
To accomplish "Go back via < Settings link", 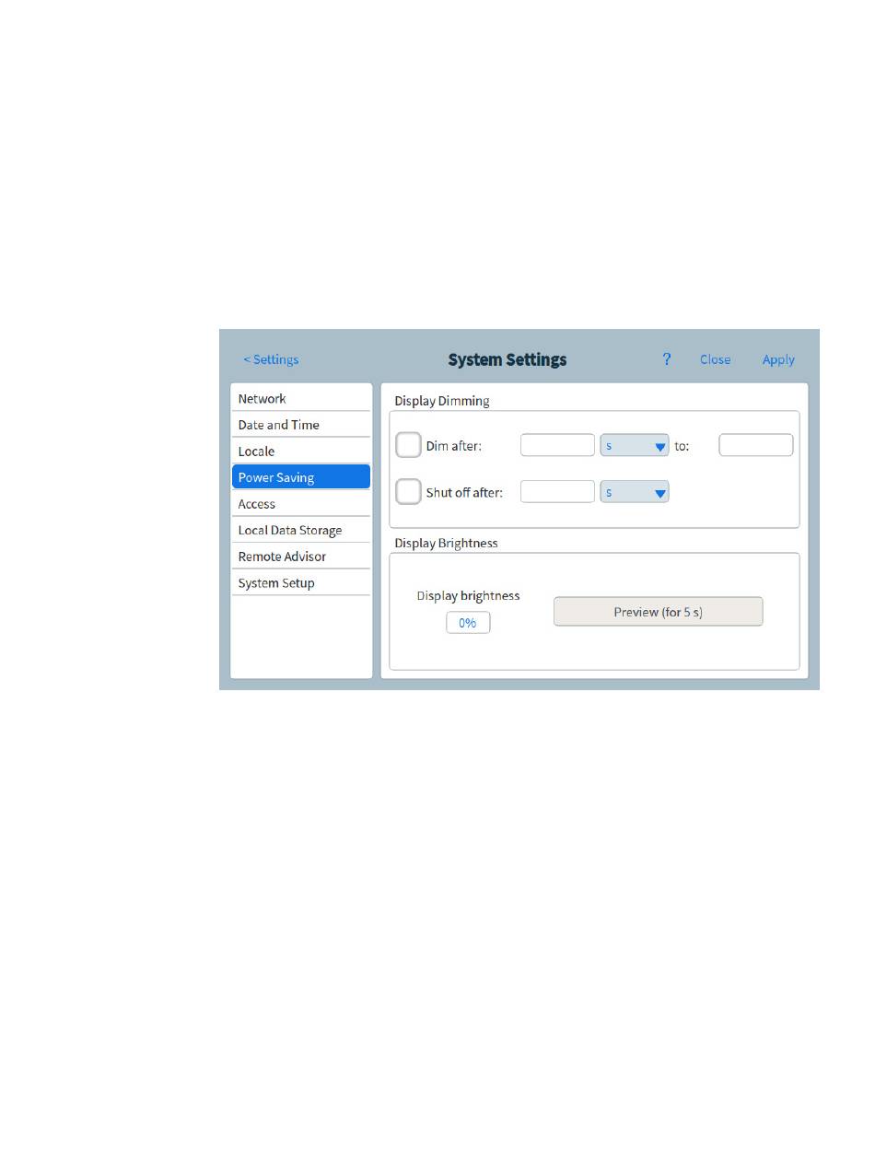I will point(271,359).
